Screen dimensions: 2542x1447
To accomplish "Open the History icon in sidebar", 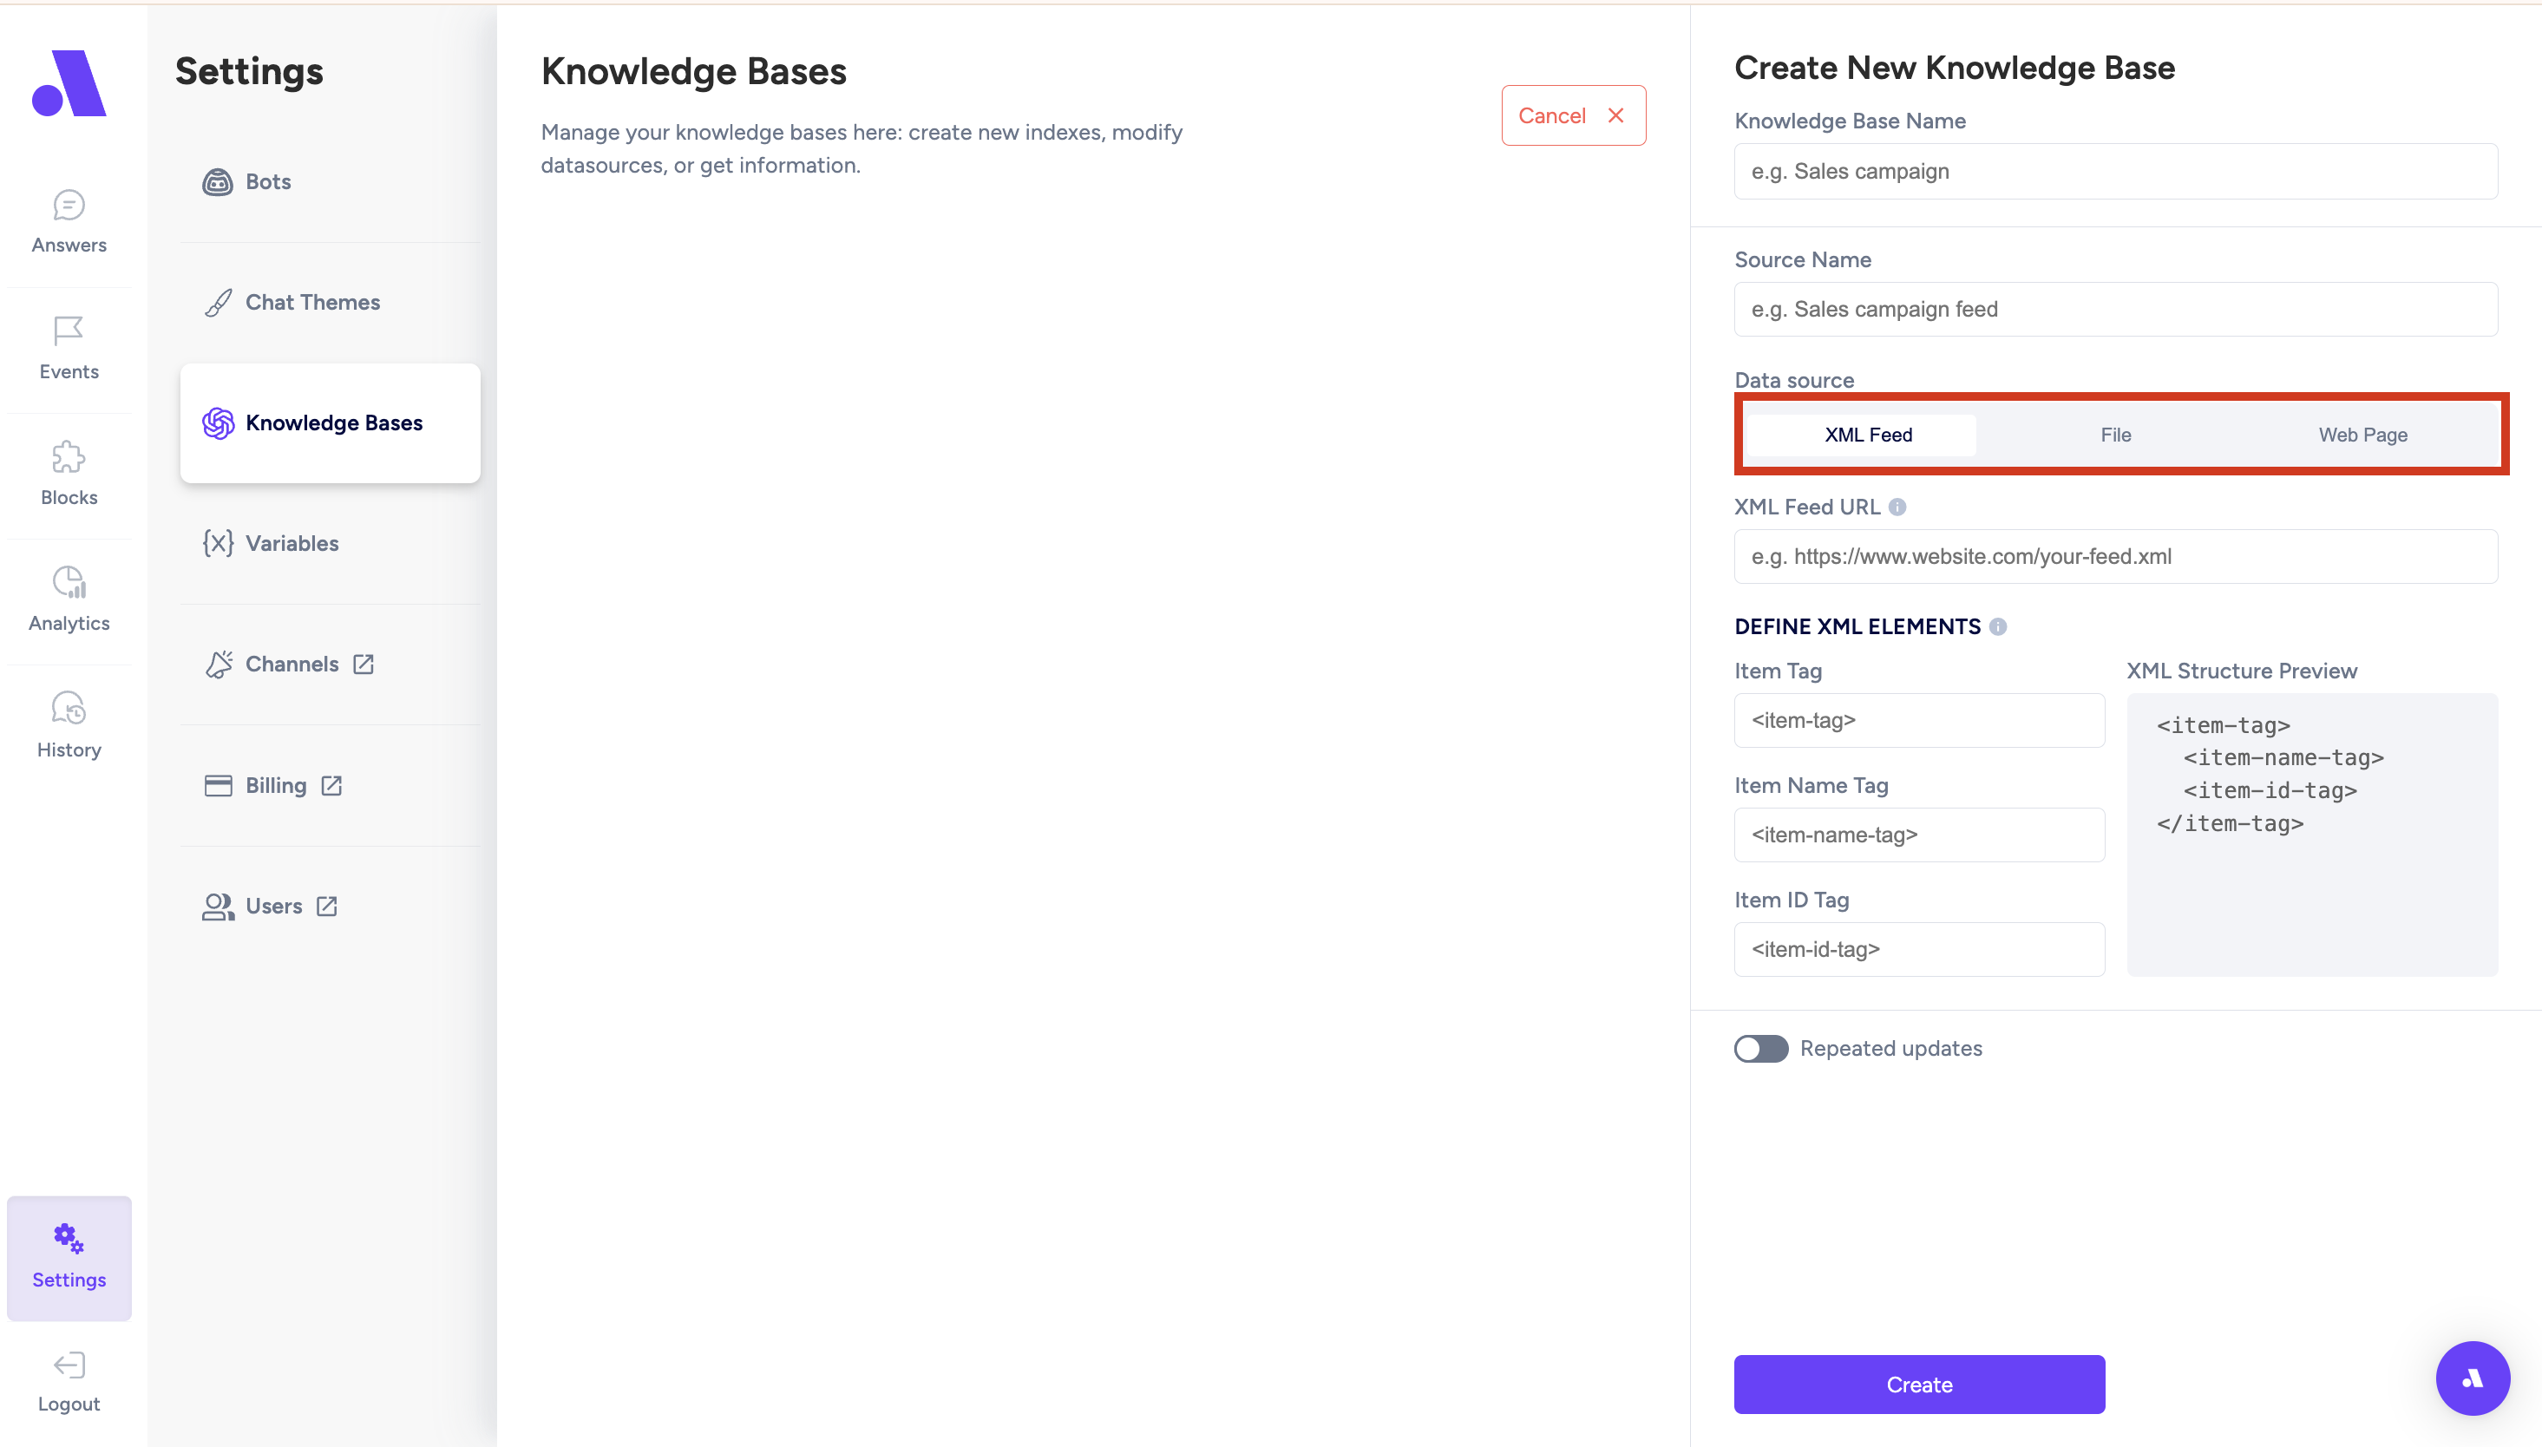I will (69, 710).
